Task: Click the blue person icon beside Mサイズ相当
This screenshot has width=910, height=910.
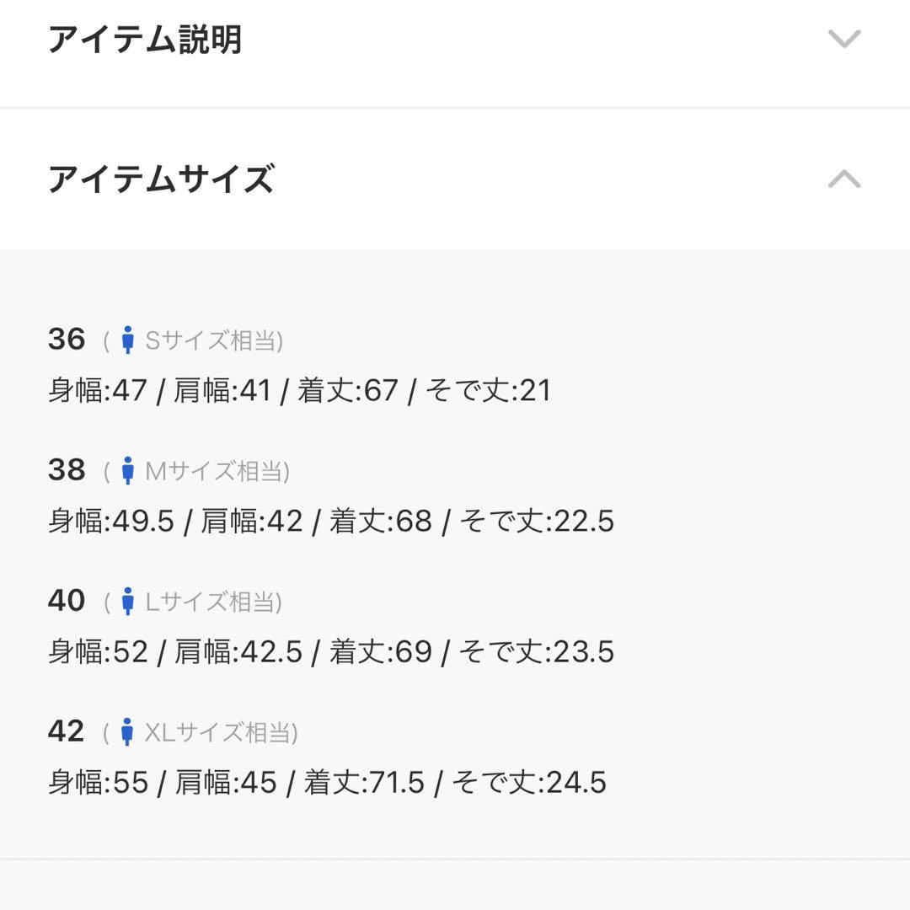Action: (x=128, y=471)
